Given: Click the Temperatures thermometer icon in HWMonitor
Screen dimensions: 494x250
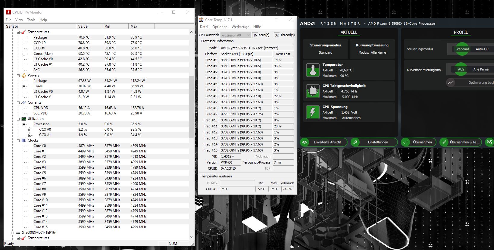Looking at the screenshot, I should (23, 32).
